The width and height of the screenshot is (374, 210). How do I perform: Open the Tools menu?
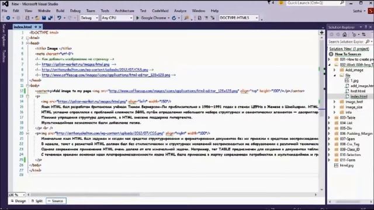(105, 10)
